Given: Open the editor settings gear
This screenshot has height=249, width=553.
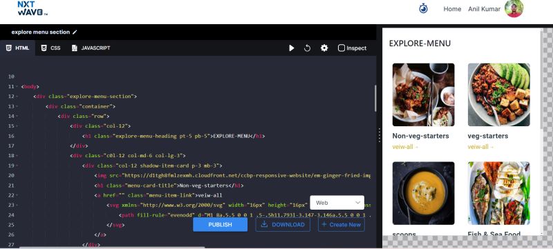Looking at the screenshot, I should 324,48.
